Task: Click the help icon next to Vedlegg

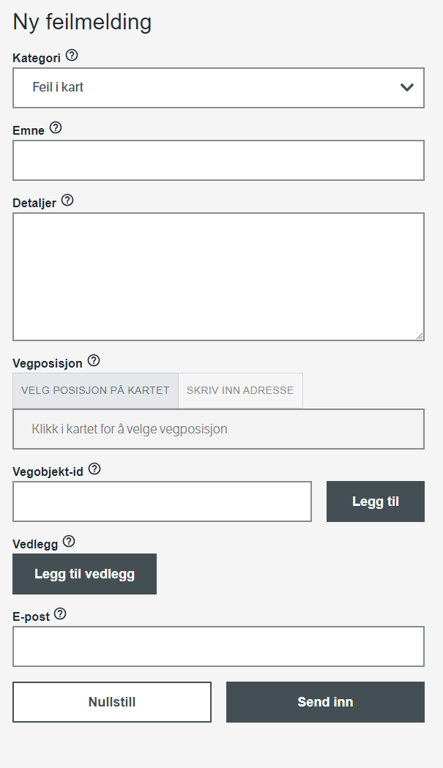Action: tap(69, 542)
